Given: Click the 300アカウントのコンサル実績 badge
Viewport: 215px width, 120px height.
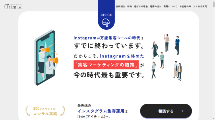Looking at the screenshot, I should coord(45,111).
